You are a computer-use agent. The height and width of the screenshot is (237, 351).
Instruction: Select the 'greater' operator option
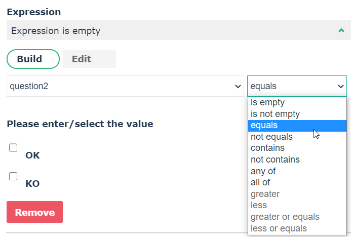[265, 194]
